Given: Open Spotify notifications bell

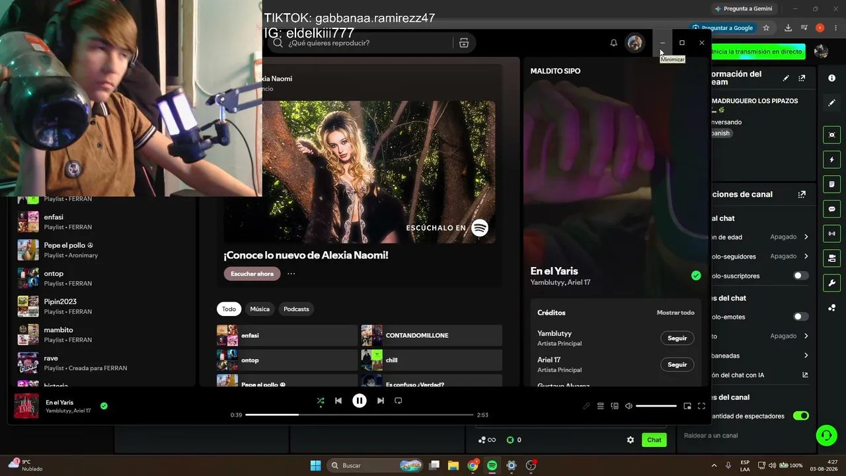Looking at the screenshot, I should (613, 43).
